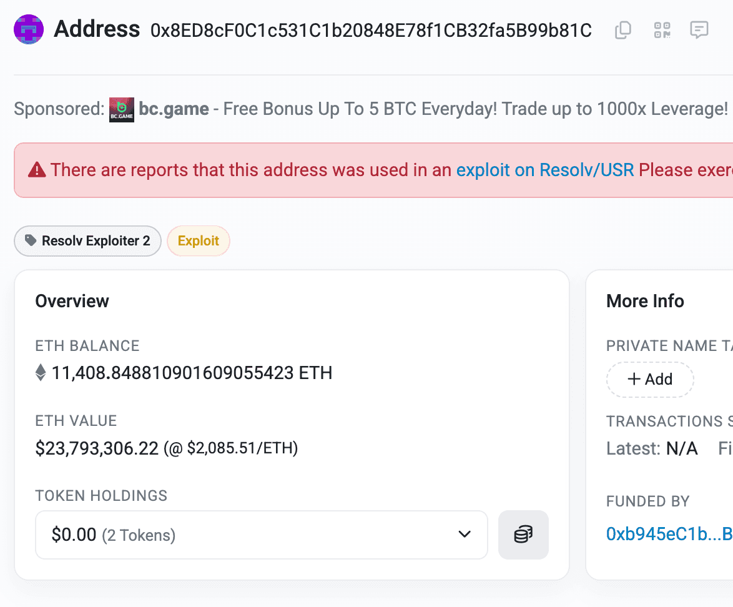Click the Exploit tag badge
The width and height of the screenshot is (733, 607).
(199, 241)
